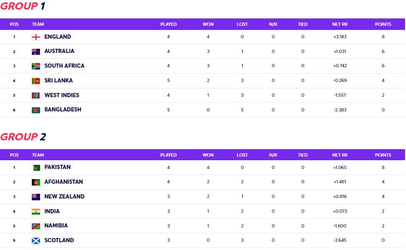Click the Group 2 WON column header
Screen dimensions: 406x250
point(208,155)
